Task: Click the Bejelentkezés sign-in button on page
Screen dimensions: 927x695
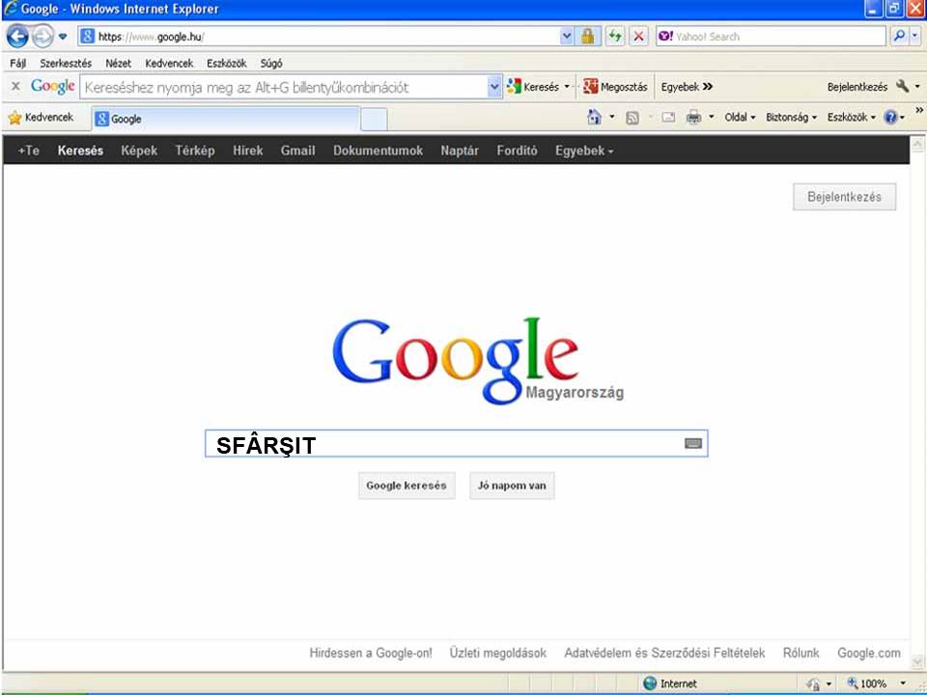Action: pyautogui.click(x=844, y=197)
